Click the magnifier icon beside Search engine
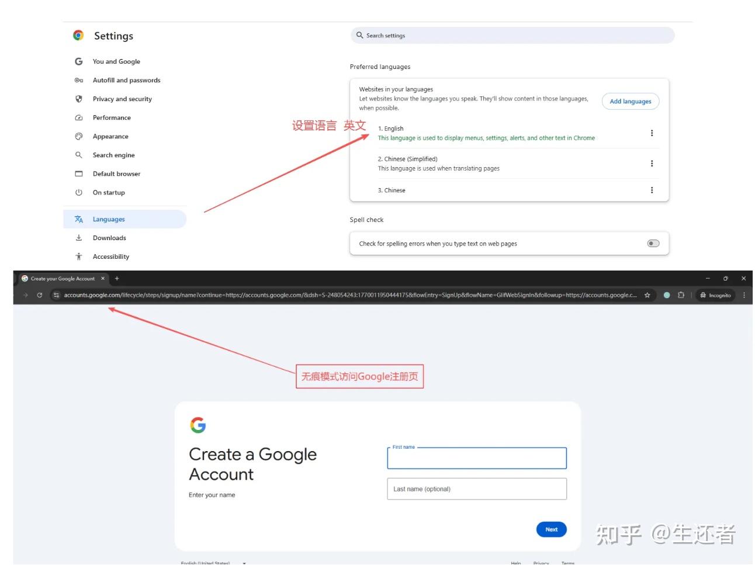This screenshot has width=755, height=565. [x=79, y=155]
